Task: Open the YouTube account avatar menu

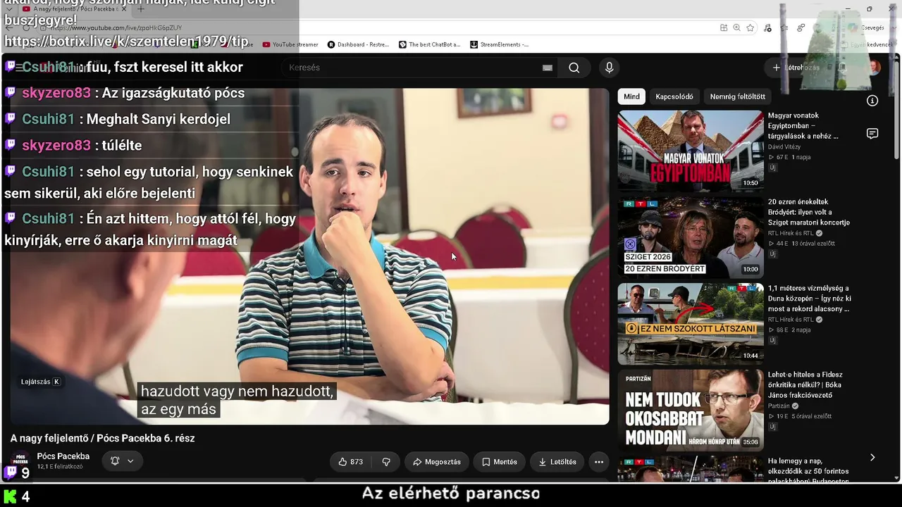Action: [875, 68]
